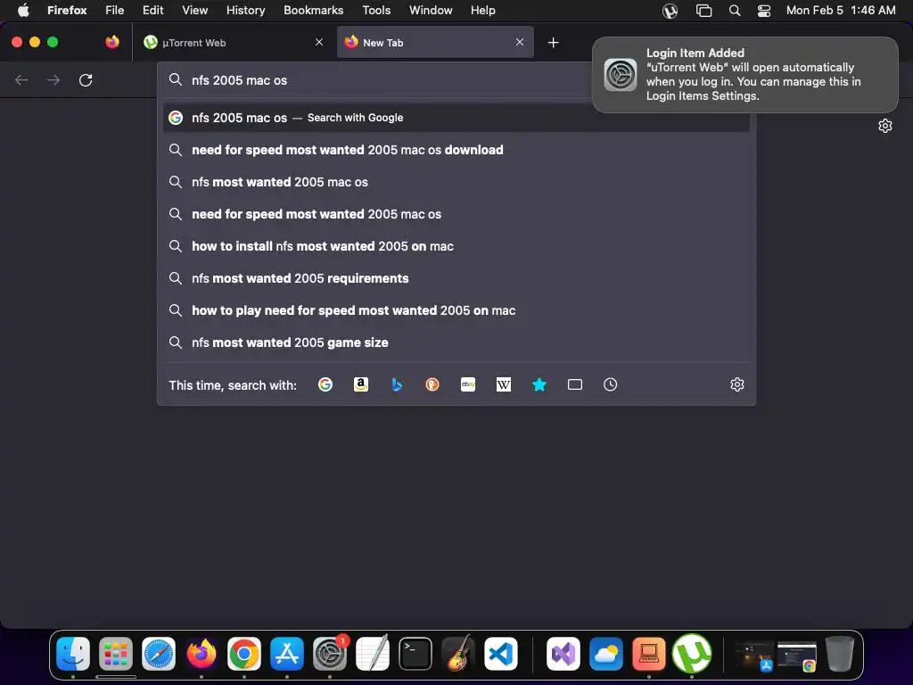Open App Store from the Dock
This screenshot has height=685, width=913.
287,654
